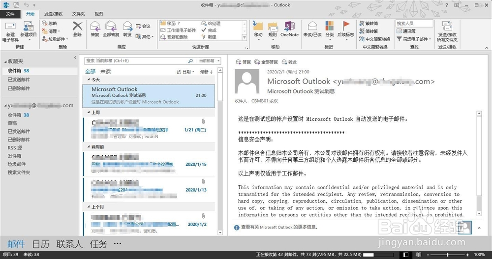Open New Items (新建项目) icon

coord(28,27)
